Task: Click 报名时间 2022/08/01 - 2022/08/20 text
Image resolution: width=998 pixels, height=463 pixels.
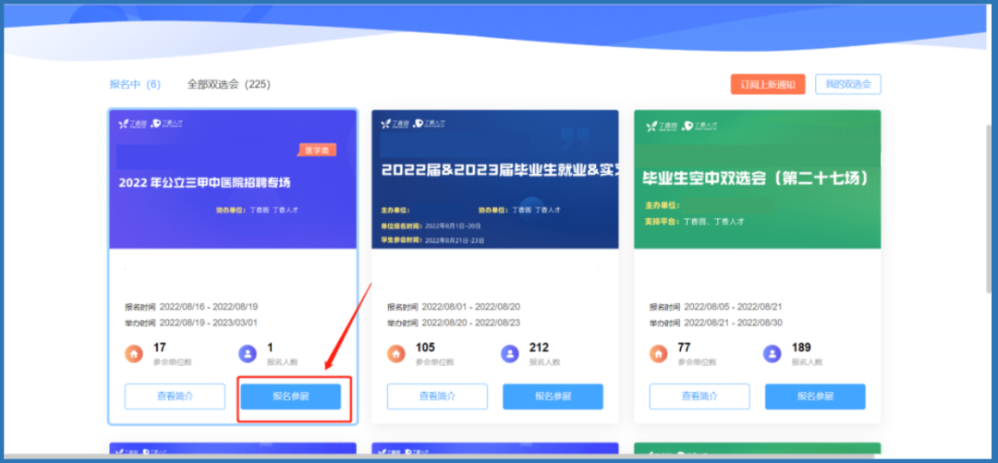Action: point(454,306)
